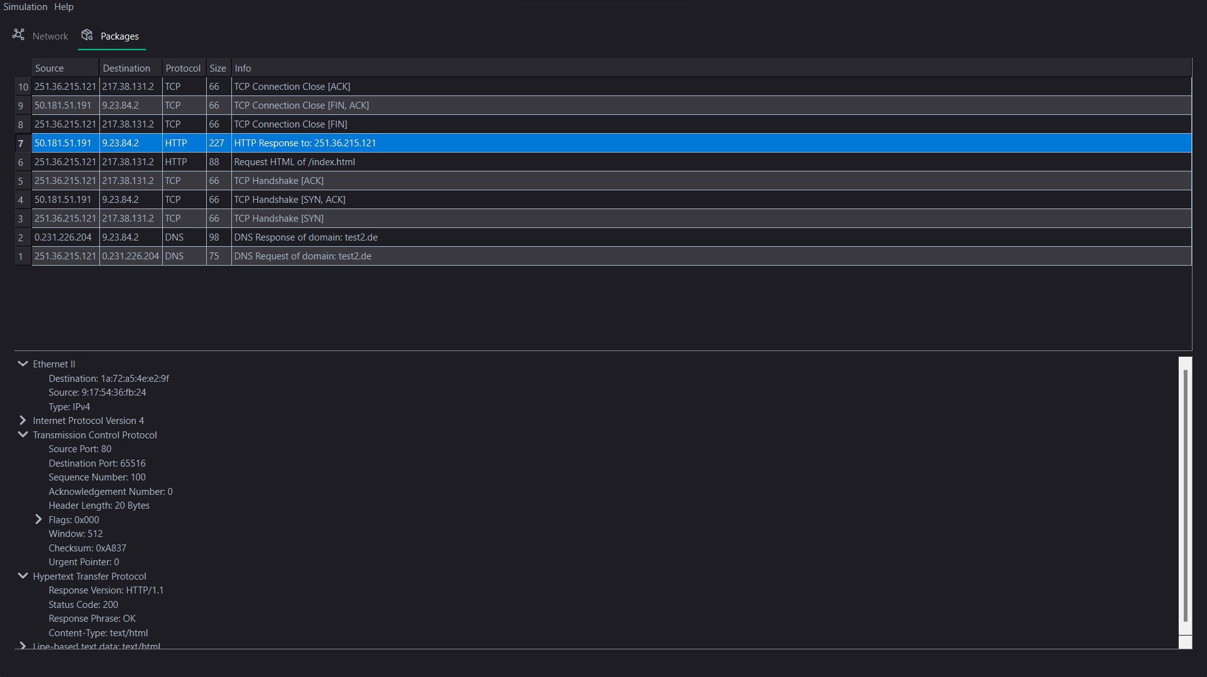Click Header Length: 20 Bytes line
Viewport: 1207px width, 677px height.
point(99,506)
